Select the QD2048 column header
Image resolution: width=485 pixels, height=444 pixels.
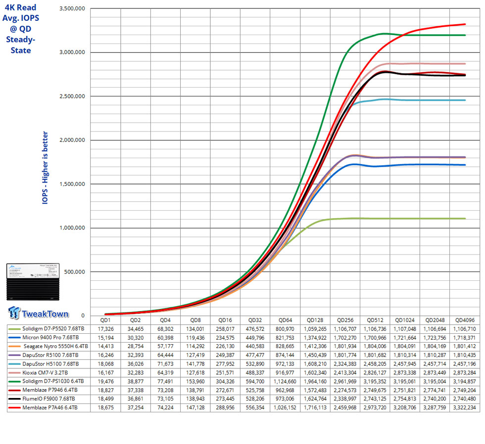(x=435, y=320)
